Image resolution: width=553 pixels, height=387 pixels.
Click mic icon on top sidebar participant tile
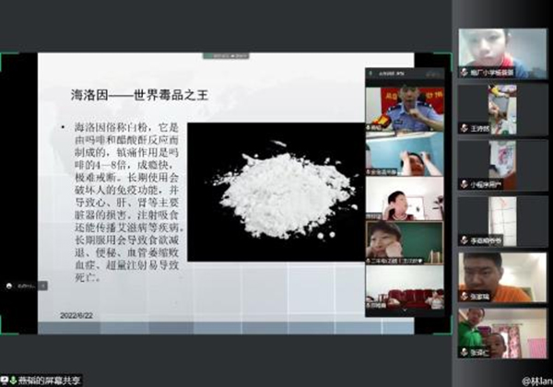[465, 73]
